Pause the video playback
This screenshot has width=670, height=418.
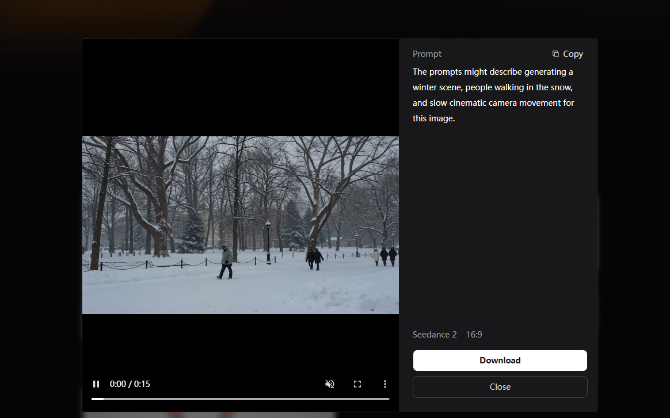tap(96, 384)
